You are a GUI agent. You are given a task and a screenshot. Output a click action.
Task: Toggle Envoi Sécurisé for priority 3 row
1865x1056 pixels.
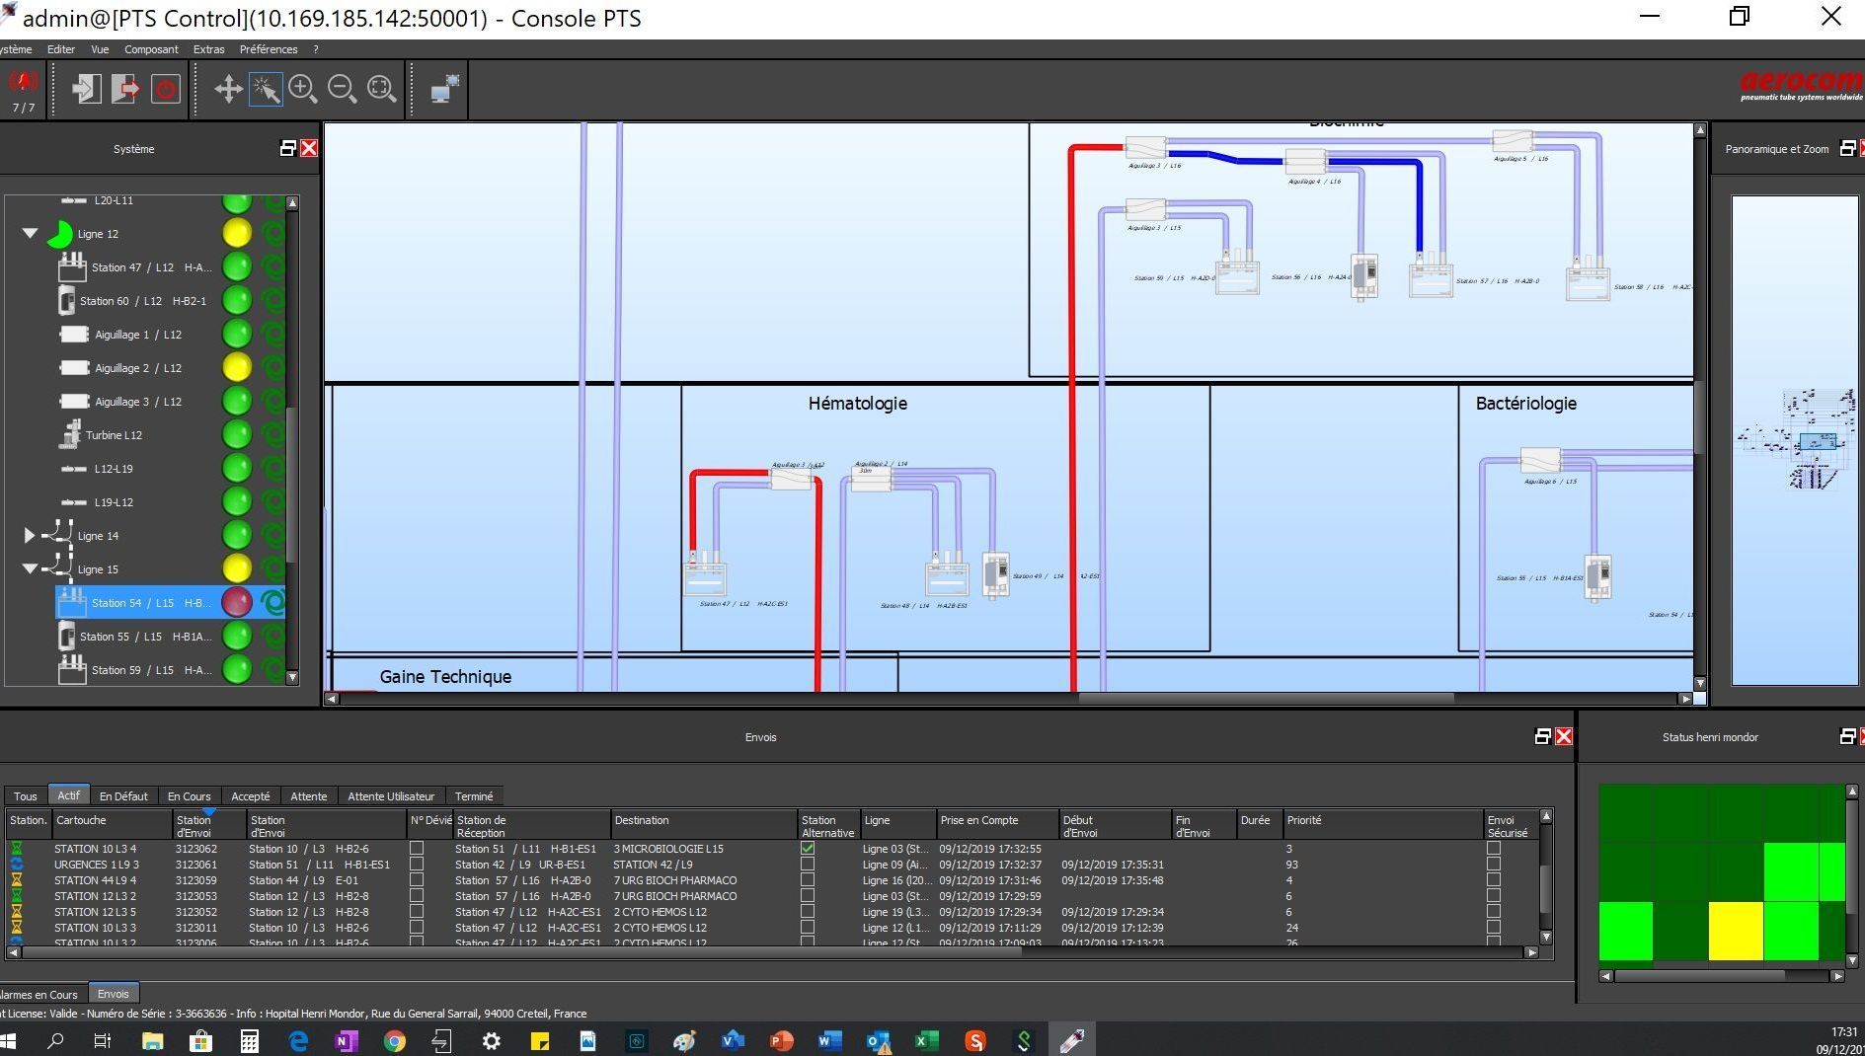(x=1494, y=848)
